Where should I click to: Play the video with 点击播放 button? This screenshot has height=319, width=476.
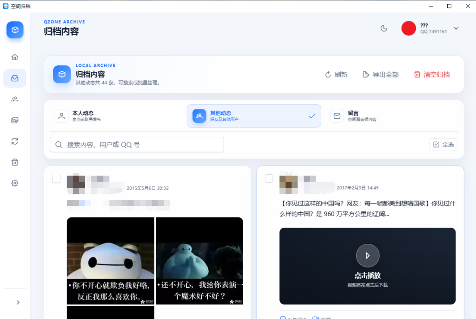pos(368,256)
